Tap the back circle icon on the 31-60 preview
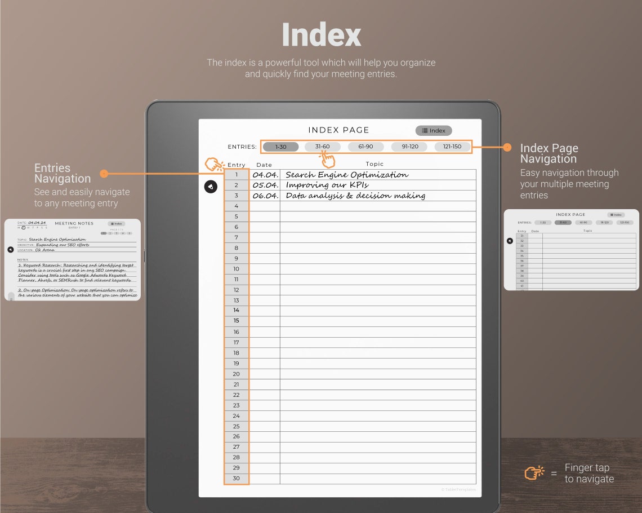Image resolution: width=642 pixels, height=513 pixels. click(x=510, y=240)
